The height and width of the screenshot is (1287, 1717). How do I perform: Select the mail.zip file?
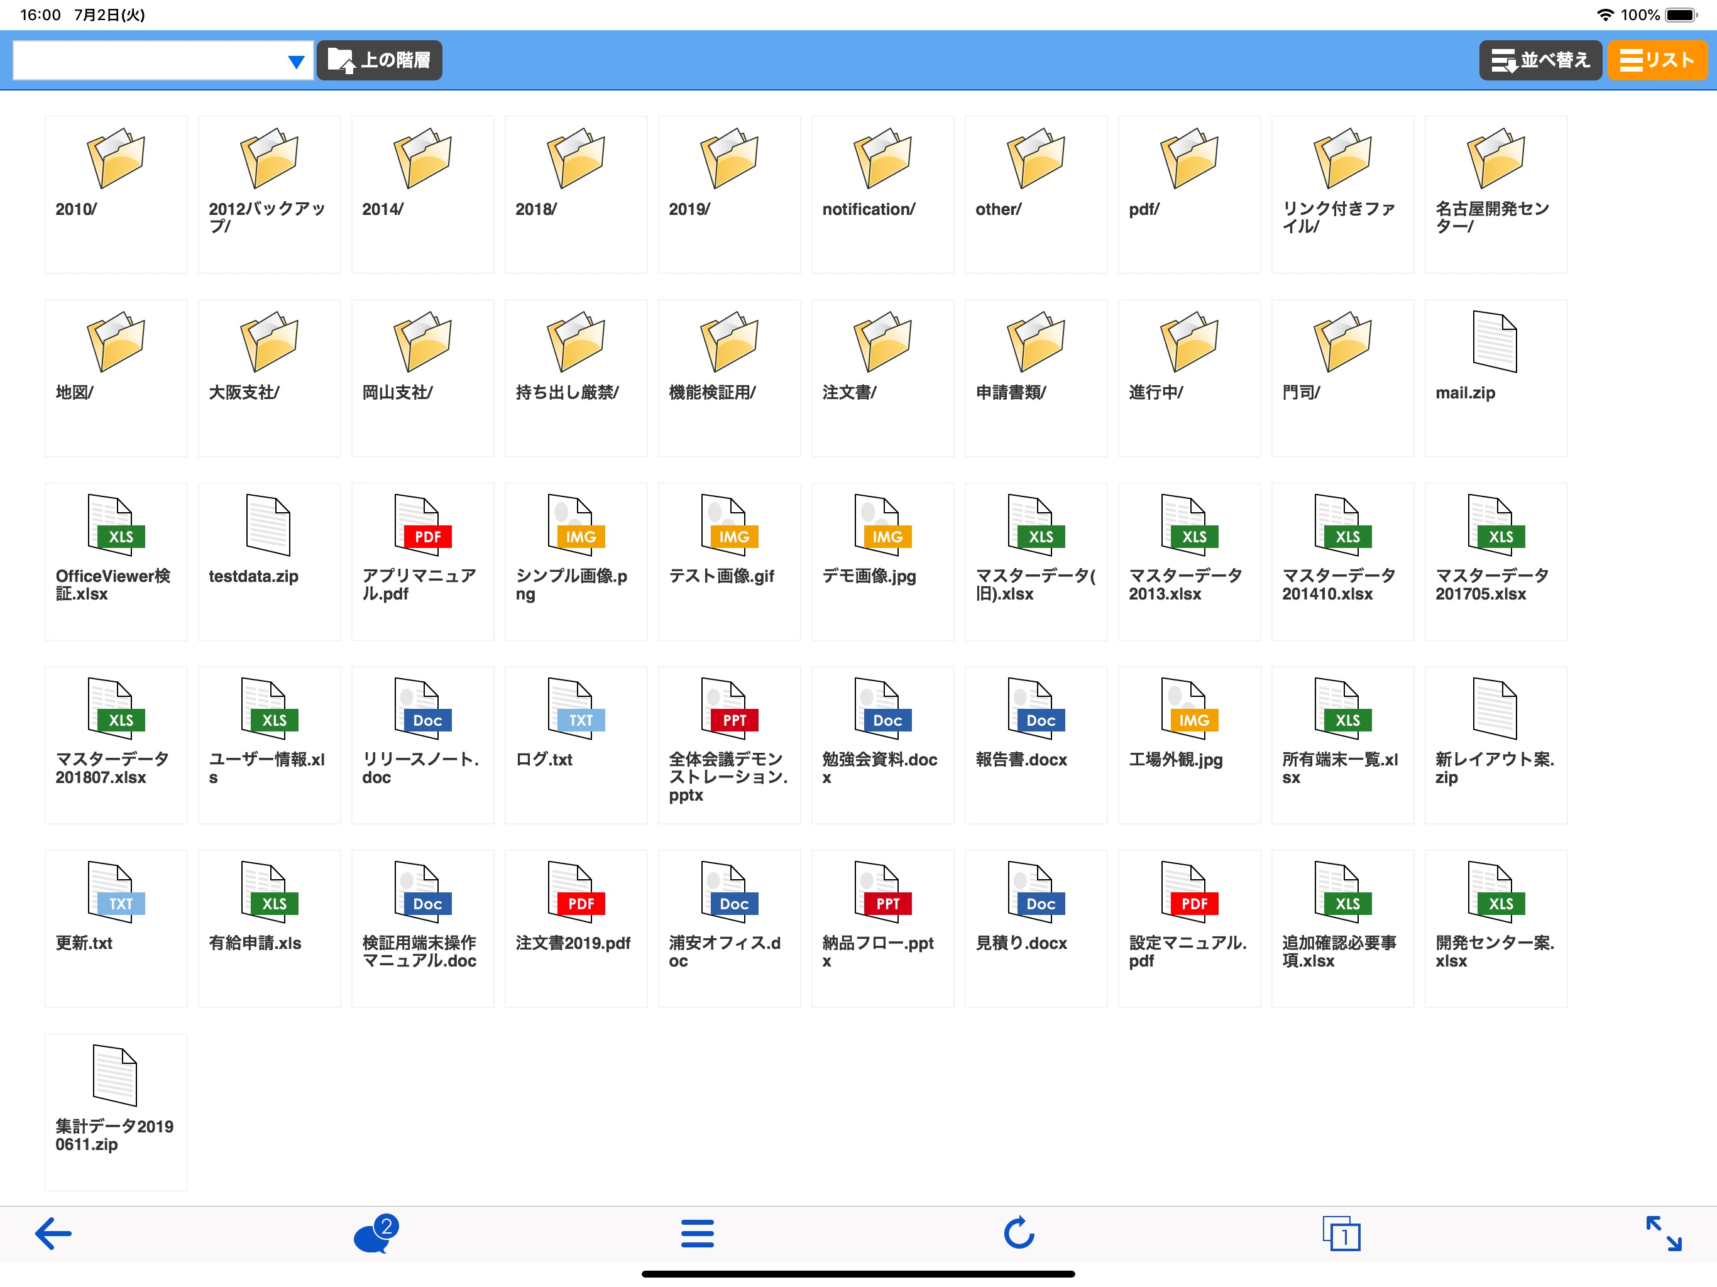point(1496,378)
